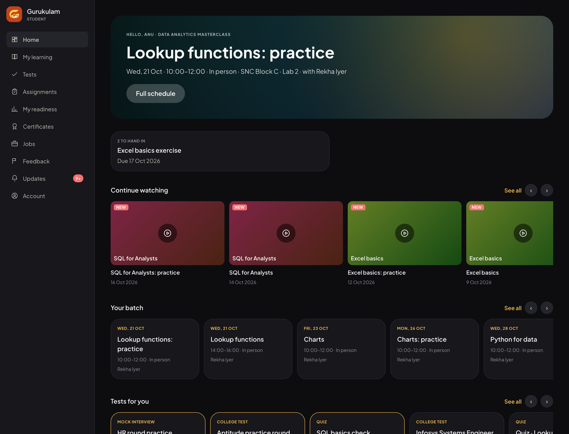The width and height of the screenshot is (569, 434).
Task: Play the SQL for Analysts: practice video
Action: pos(168,233)
